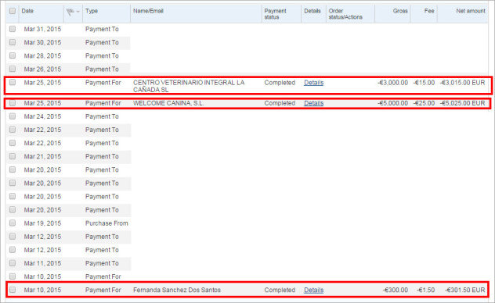
Task: Click the flag filter icon in header
Action: pyautogui.click(x=70, y=12)
